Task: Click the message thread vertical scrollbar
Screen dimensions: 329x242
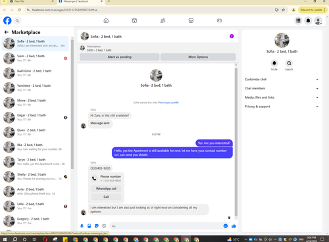Action: coord(236,142)
